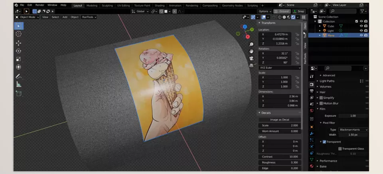Select the Transform tool
Screen dimensions: 383x174
[x=19, y=67]
